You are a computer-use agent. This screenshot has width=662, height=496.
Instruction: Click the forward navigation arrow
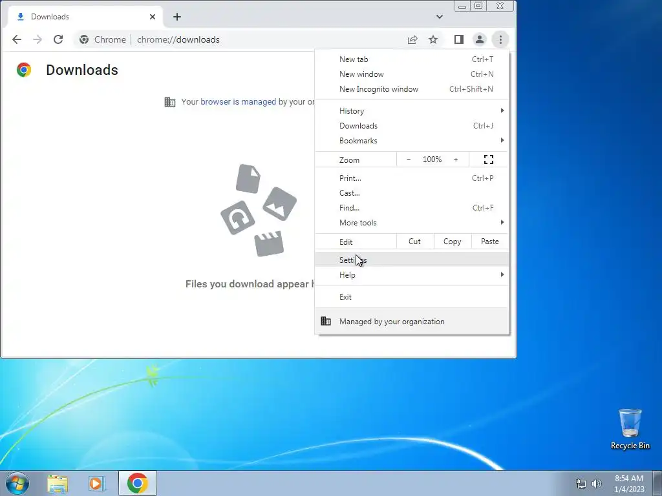pos(37,39)
